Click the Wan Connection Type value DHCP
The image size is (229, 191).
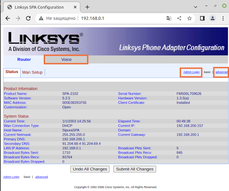point(67,126)
